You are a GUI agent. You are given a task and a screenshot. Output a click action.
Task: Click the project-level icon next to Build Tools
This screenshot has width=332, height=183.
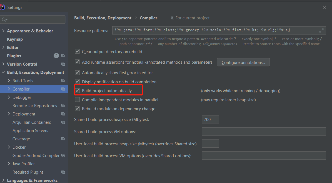pos(63,81)
